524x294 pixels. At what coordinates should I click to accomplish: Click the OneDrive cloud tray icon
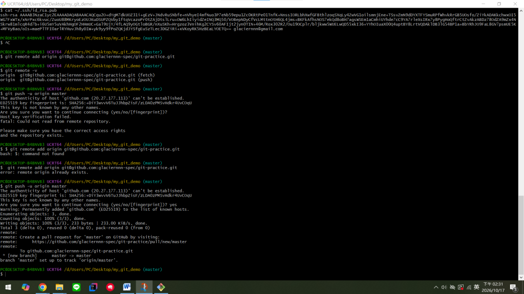pos(452,287)
